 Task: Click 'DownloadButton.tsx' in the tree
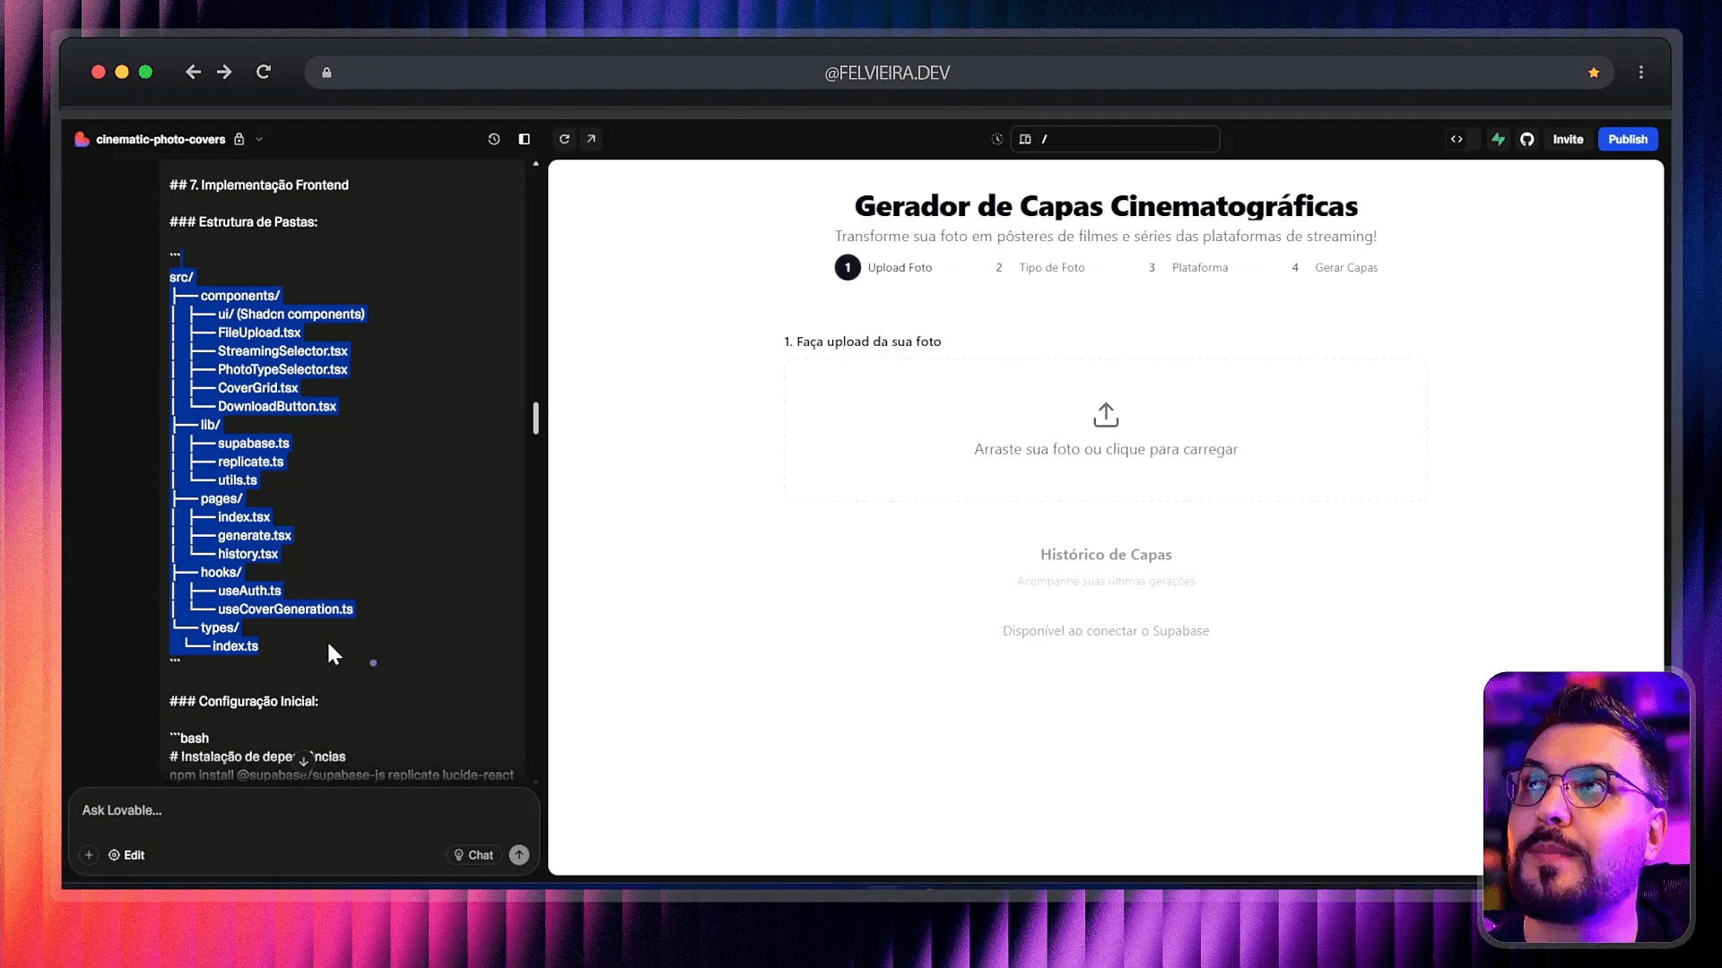pyautogui.click(x=276, y=406)
